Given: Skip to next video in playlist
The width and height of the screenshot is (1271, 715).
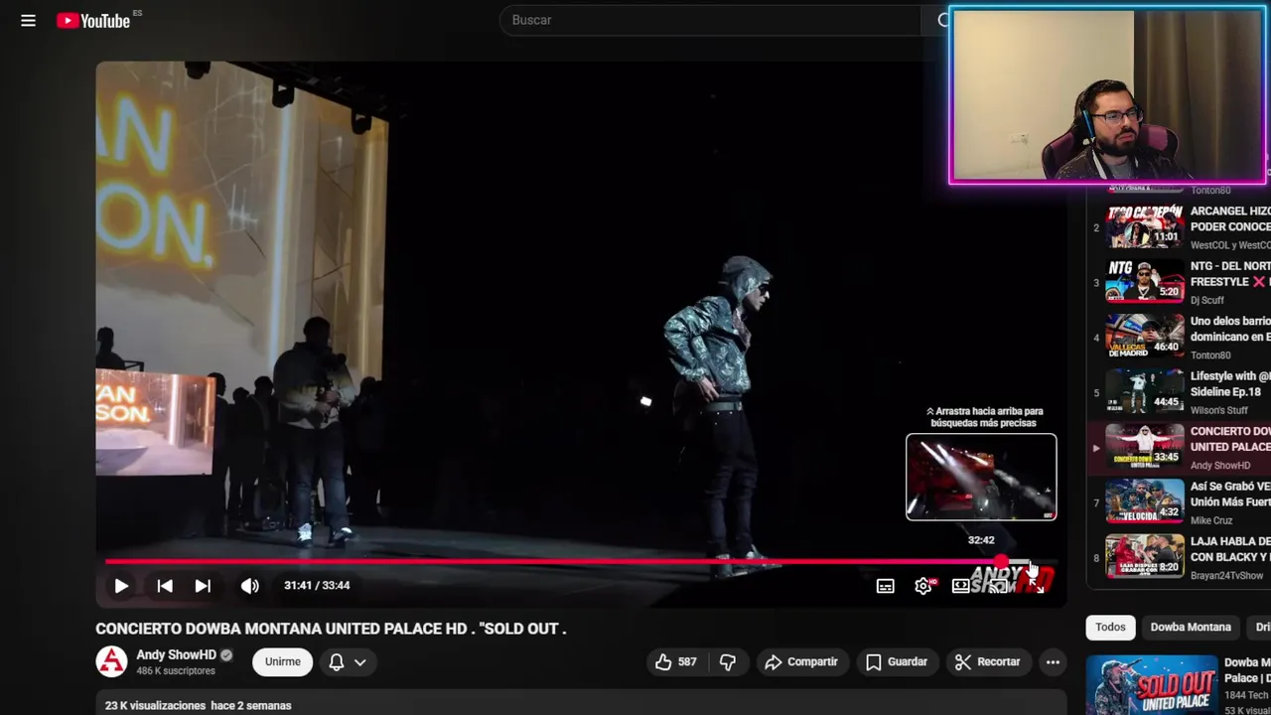Looking at the screenshot, I should 203,586.
